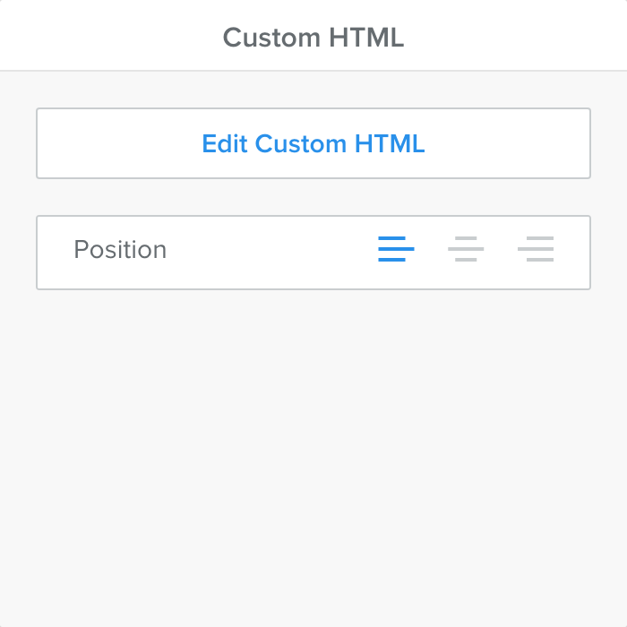627x627 pixels.
Task: Set Position to left-aligned
Action: coord(396,249)
